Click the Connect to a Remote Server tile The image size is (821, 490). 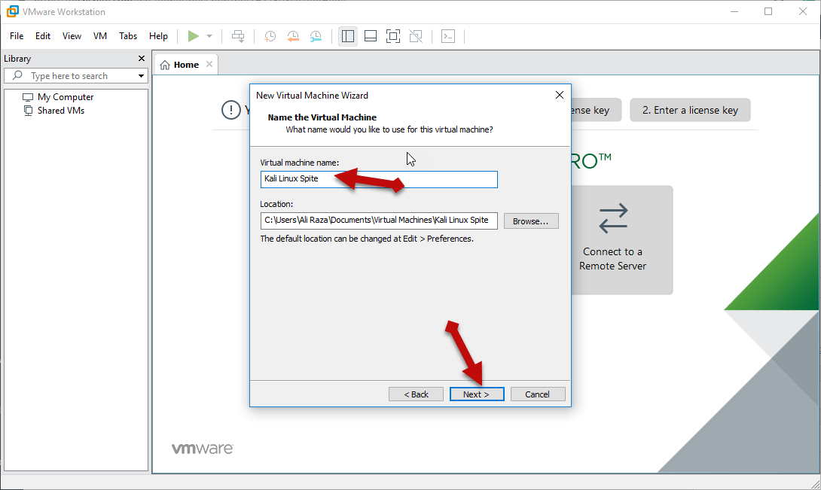pos(612,240)
